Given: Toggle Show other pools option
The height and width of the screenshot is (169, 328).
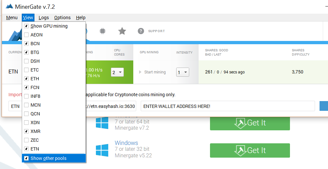Looking at the screenshot, I should (x=54, y=158).
